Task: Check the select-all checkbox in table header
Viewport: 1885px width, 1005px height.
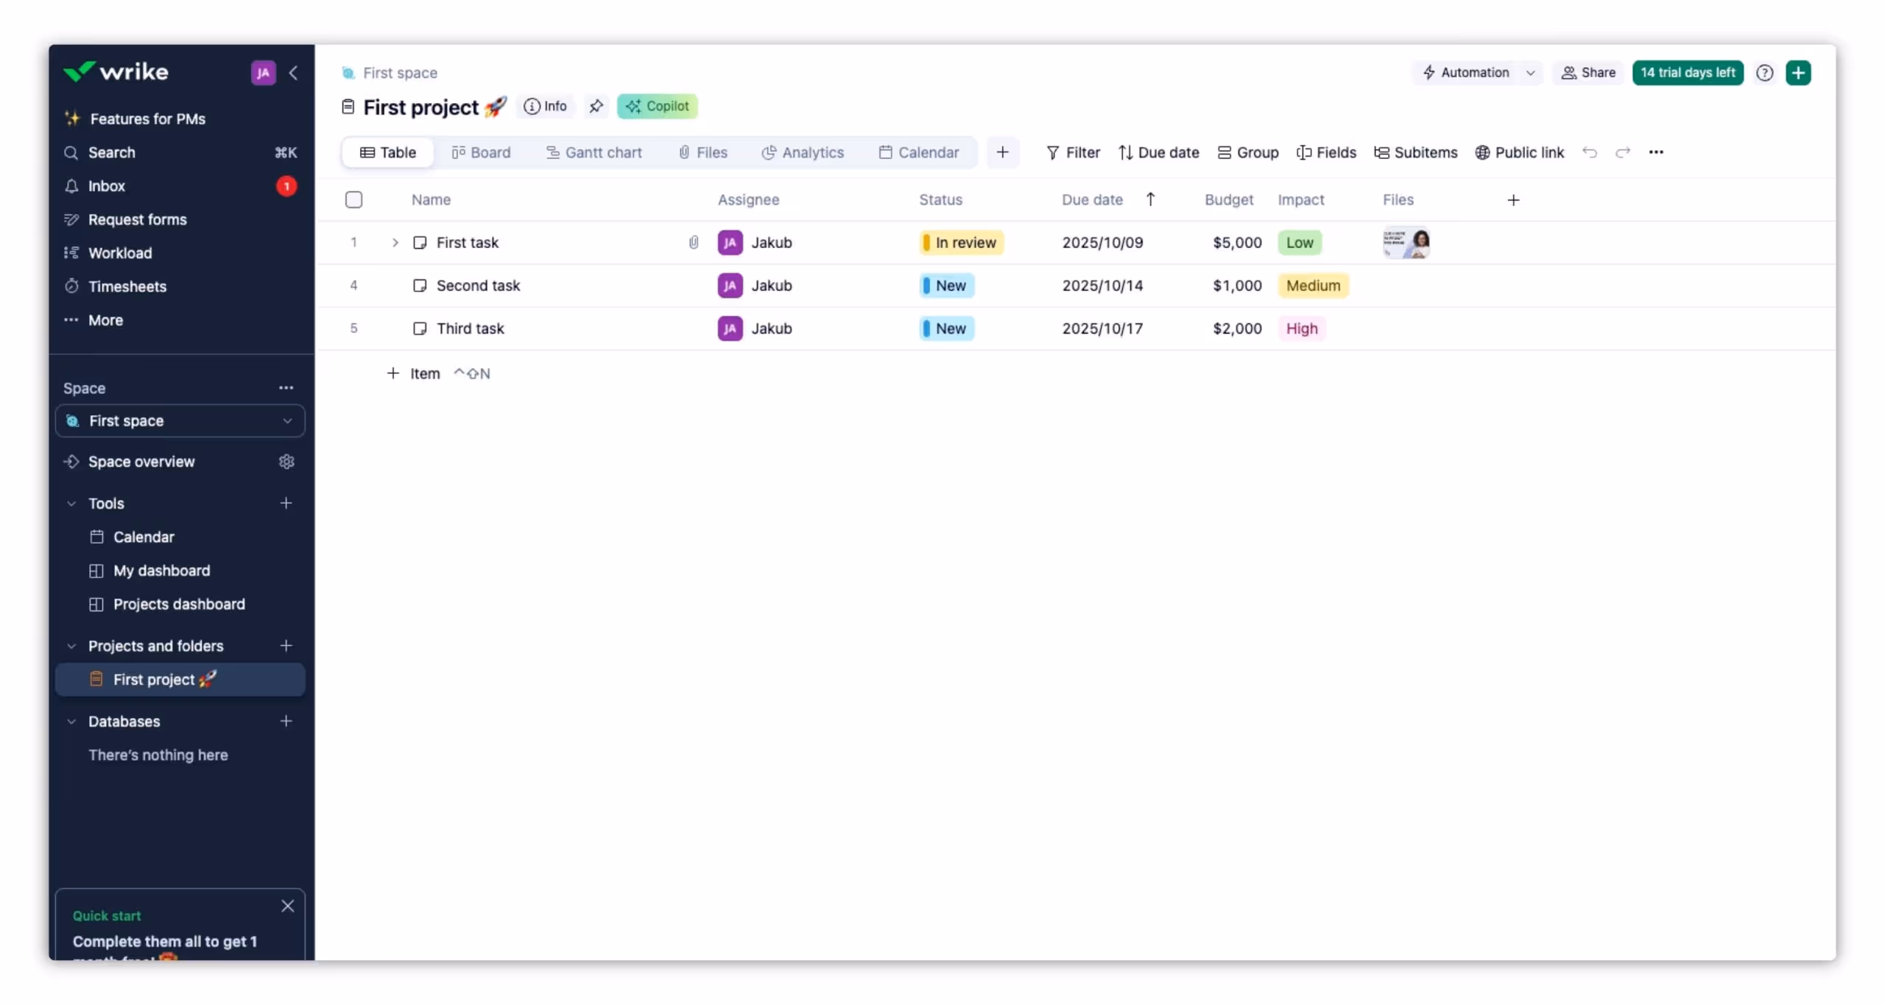Action: (353, 200)
